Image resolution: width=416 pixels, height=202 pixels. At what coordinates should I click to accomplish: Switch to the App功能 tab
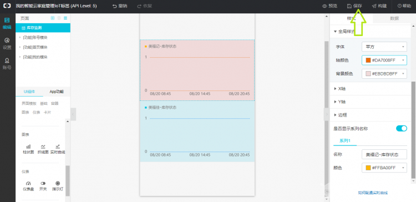57,92
